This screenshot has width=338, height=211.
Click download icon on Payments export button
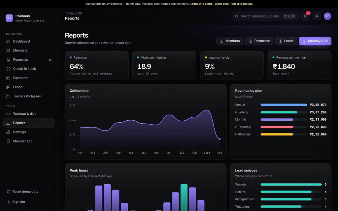[251, 41]
